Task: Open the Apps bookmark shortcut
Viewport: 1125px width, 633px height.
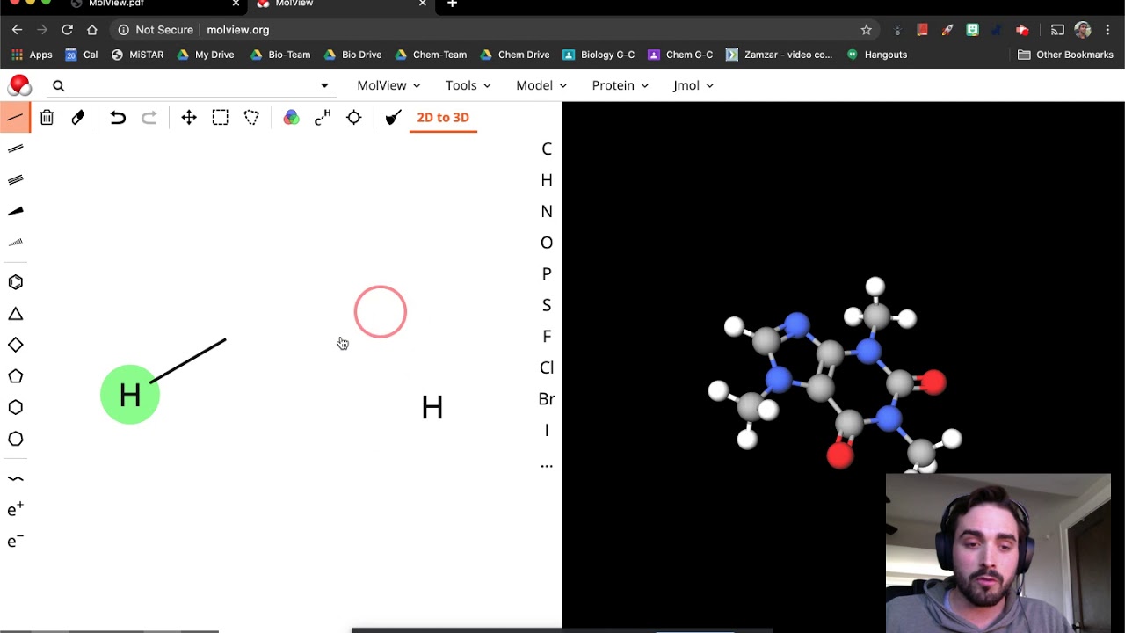Action: point(32,55)
